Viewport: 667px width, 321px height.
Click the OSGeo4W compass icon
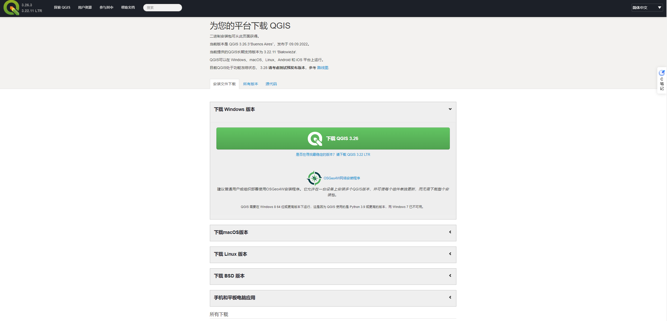click(x=314, y=178)
